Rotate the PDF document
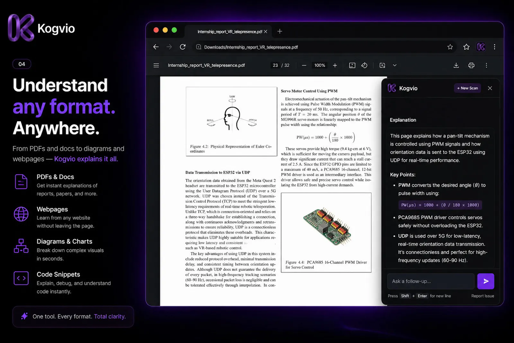 [364, 65]
